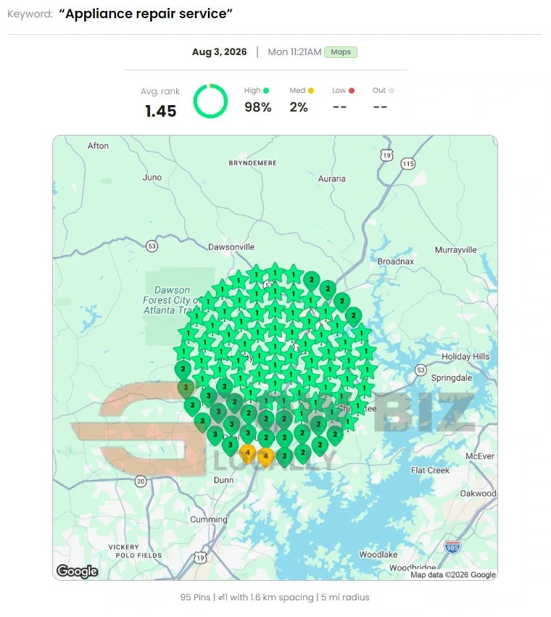551x617 pixels.
Task: Click the US 19 shield below Cumming
Action: click(x=200, y=558)
